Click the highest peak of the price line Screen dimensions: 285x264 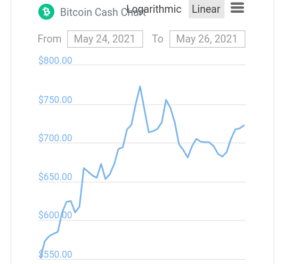pos(140,87)
